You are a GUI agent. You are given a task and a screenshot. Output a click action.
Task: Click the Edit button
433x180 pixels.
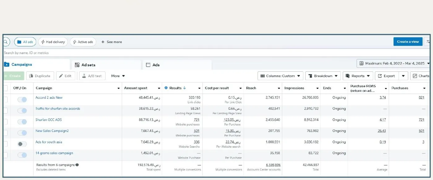[66, 76]
